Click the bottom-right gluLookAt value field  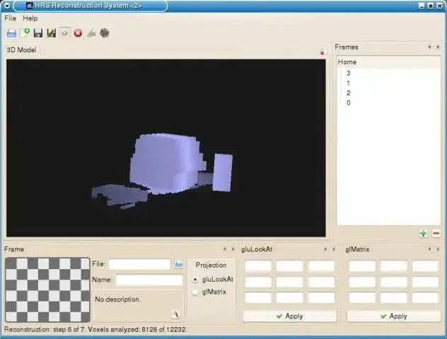pos(321,298)
